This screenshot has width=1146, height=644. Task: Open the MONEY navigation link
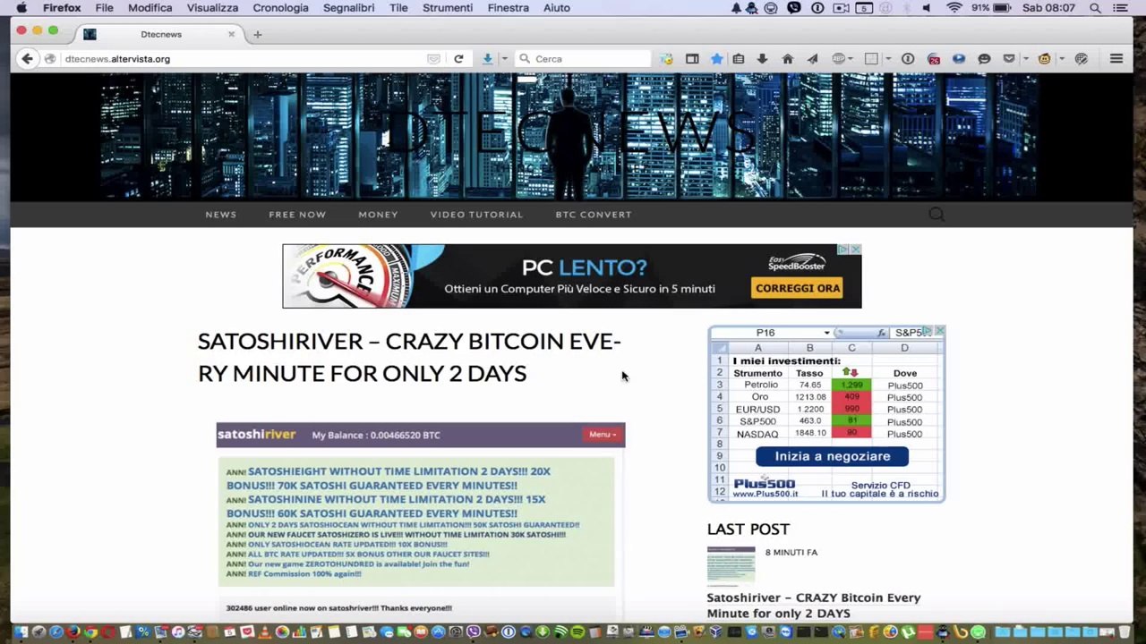[x=378, y=215]
